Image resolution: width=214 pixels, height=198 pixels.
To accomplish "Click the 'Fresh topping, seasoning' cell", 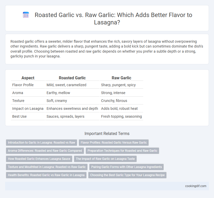I will pos(121,116).
